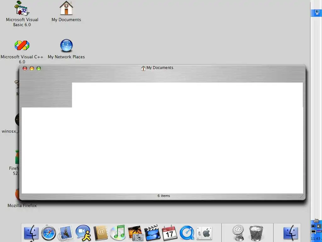Click the window resize grip corner
This screenshot has height=242, width=322.
pos(302,197)
